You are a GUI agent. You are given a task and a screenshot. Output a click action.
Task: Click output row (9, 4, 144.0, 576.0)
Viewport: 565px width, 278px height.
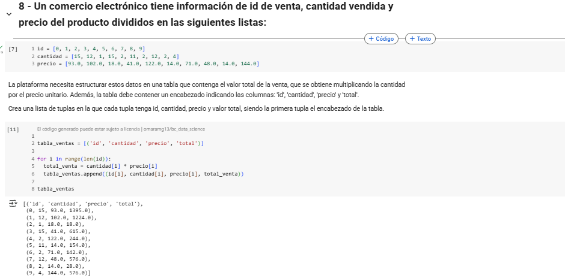pyautogui.click(x=58, y=273)
